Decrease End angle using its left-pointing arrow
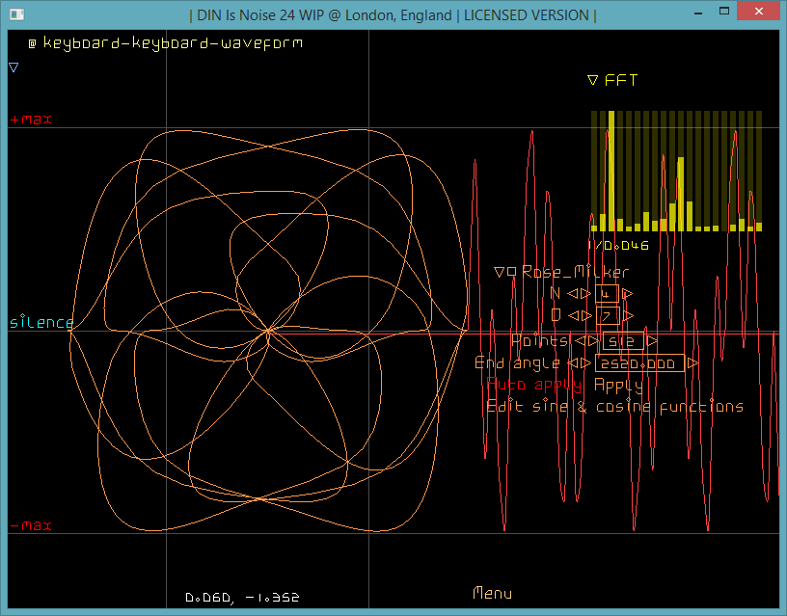 point(572,363)
